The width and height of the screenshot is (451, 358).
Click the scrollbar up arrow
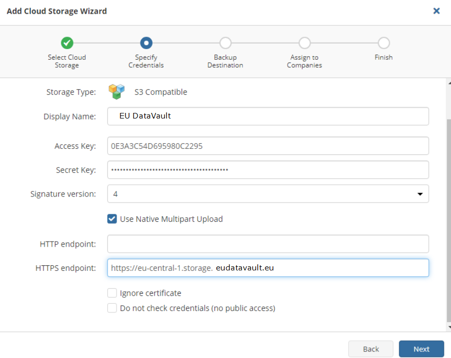[x=449, y=84]
